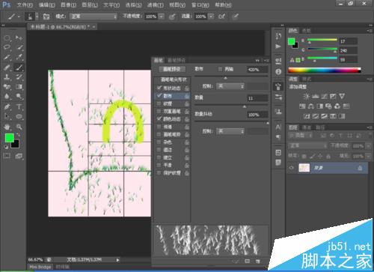The image size is (374, 272).
Task: Add a Curves adjustment
Action: tap(325, 96)
